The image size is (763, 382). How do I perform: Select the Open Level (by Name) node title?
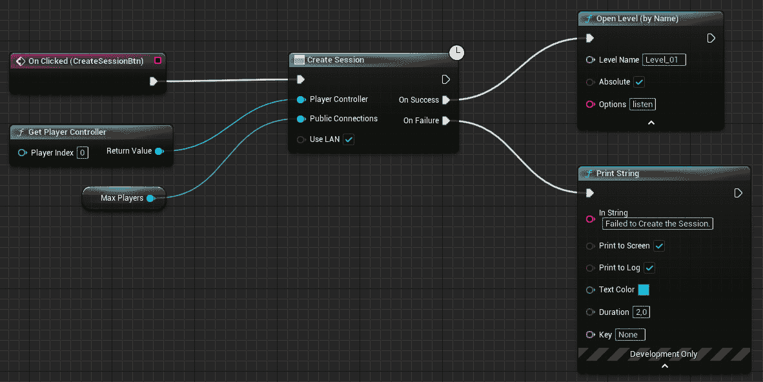coord(637,19)
